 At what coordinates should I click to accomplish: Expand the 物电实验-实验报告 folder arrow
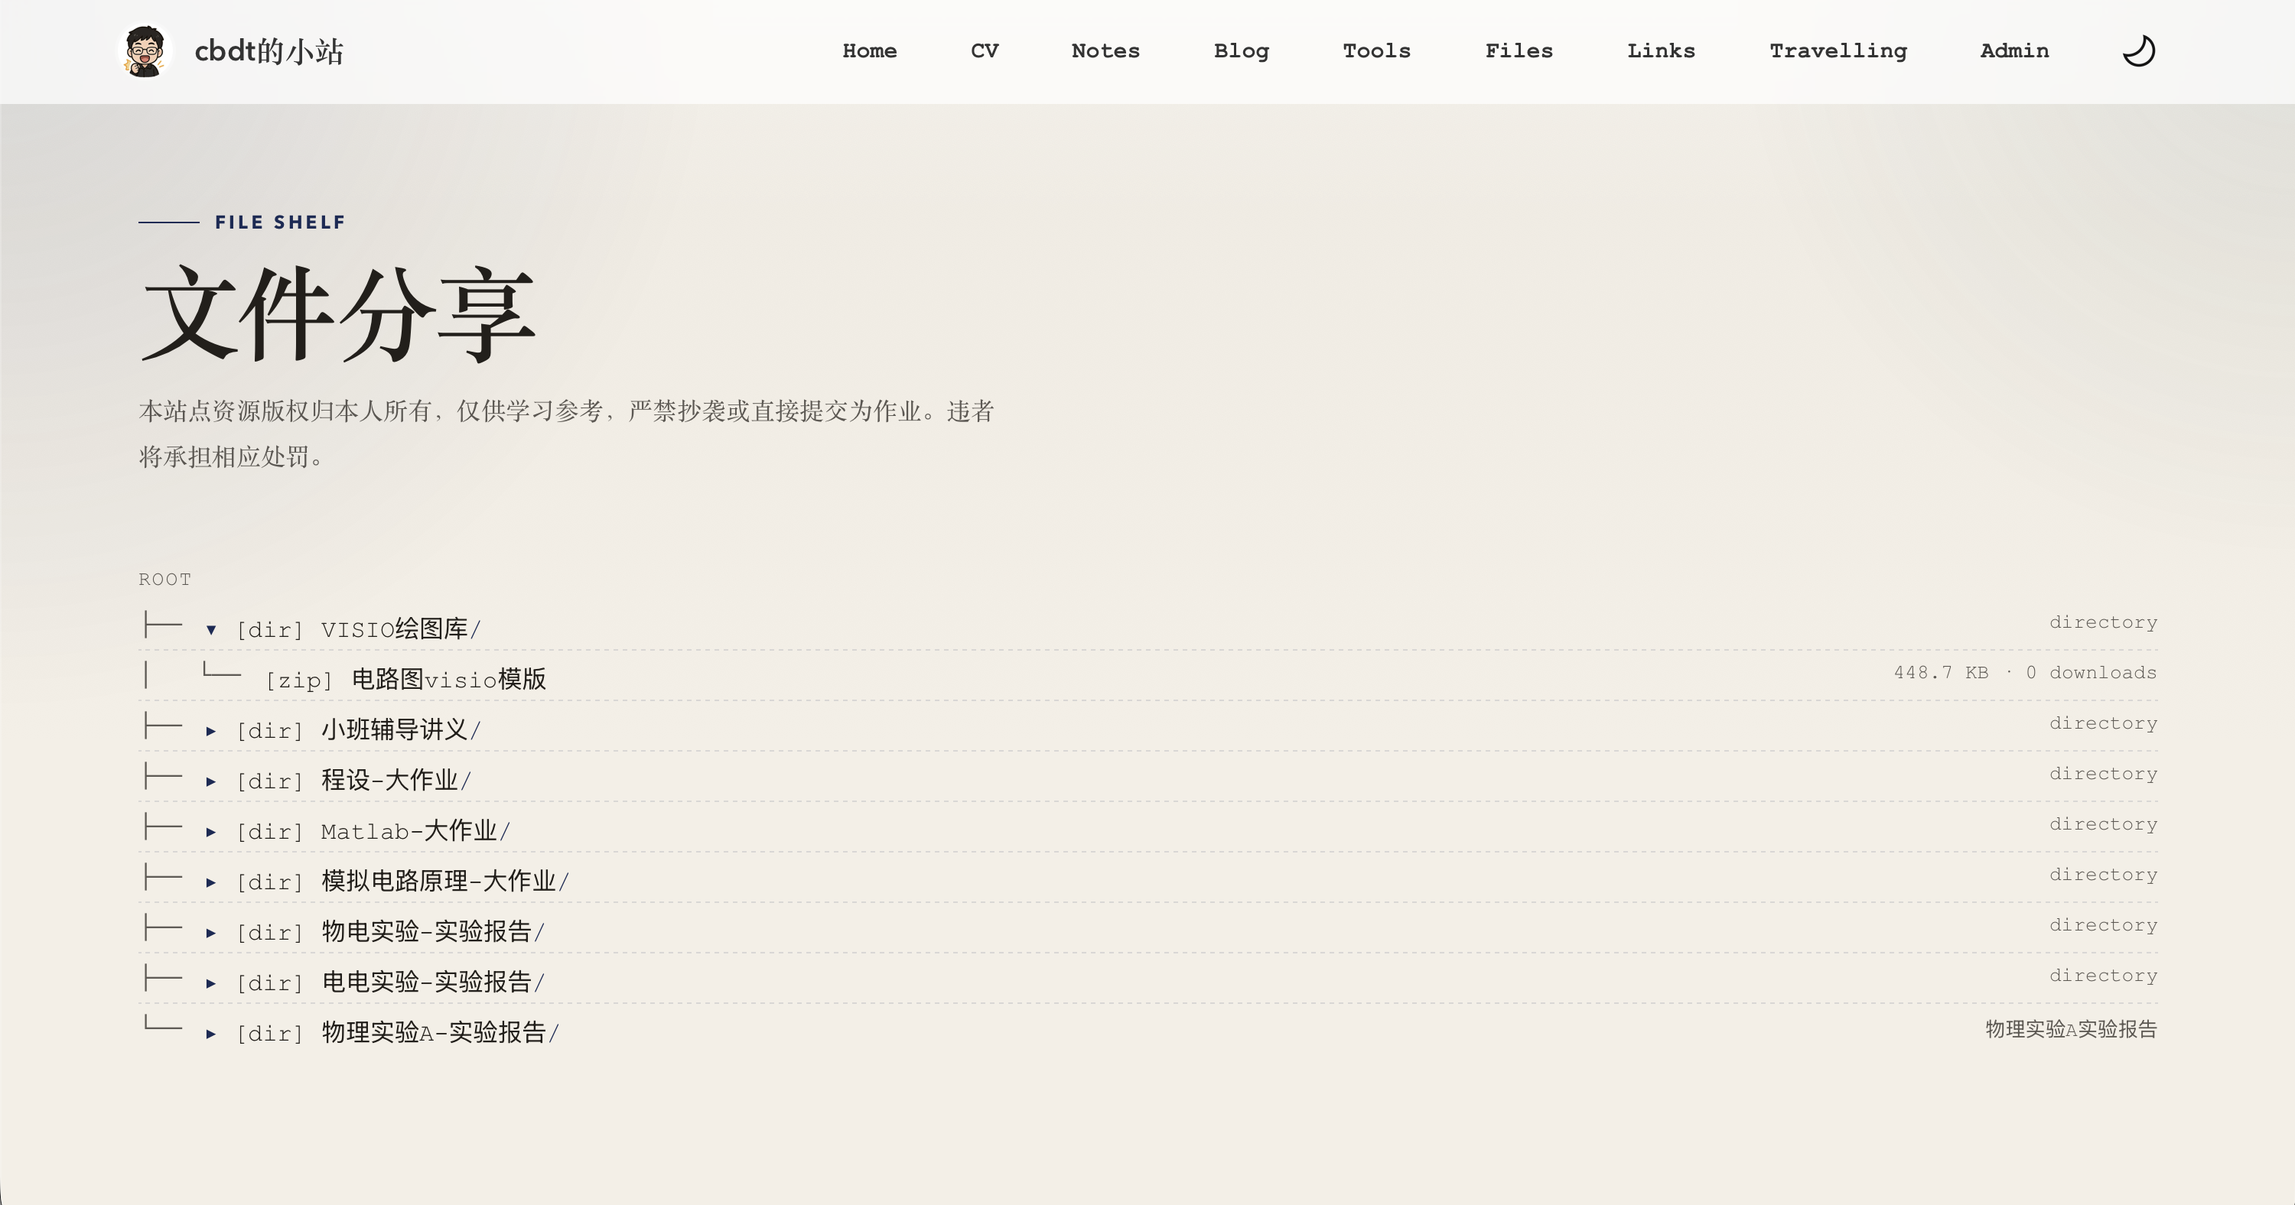pos(211,934)
